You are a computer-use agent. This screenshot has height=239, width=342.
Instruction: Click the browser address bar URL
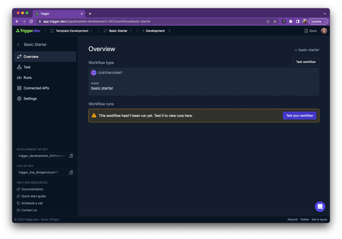[97, 21]
